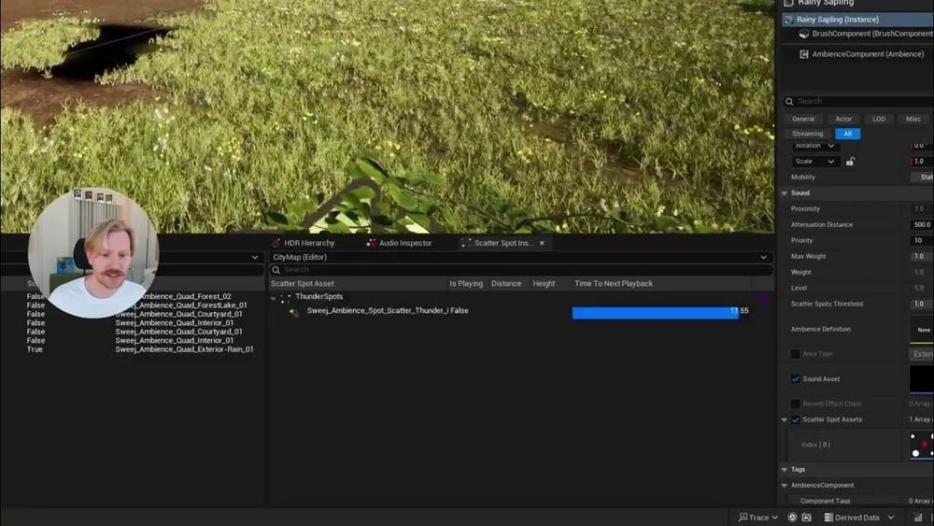Viewport: 934px width, 526px height.
Task: Edit the Scatter Spots Threshold value
Action: [922, 304]
